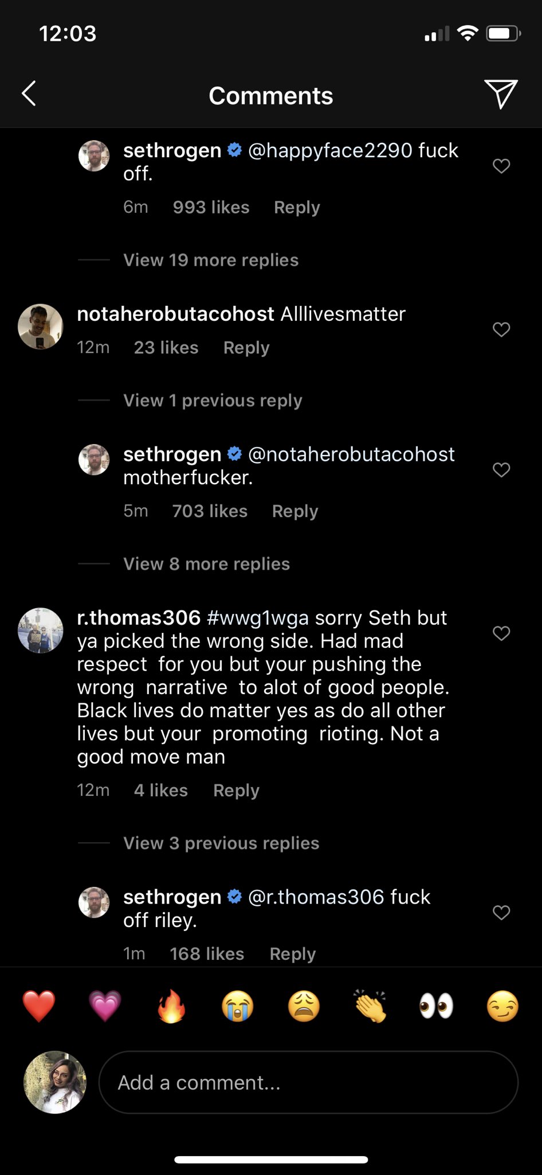Image resolution: width=542 pixels, height=1175 pixels.
Task: Insert the smirking face emoji
Action: (x=502, y=1006)
